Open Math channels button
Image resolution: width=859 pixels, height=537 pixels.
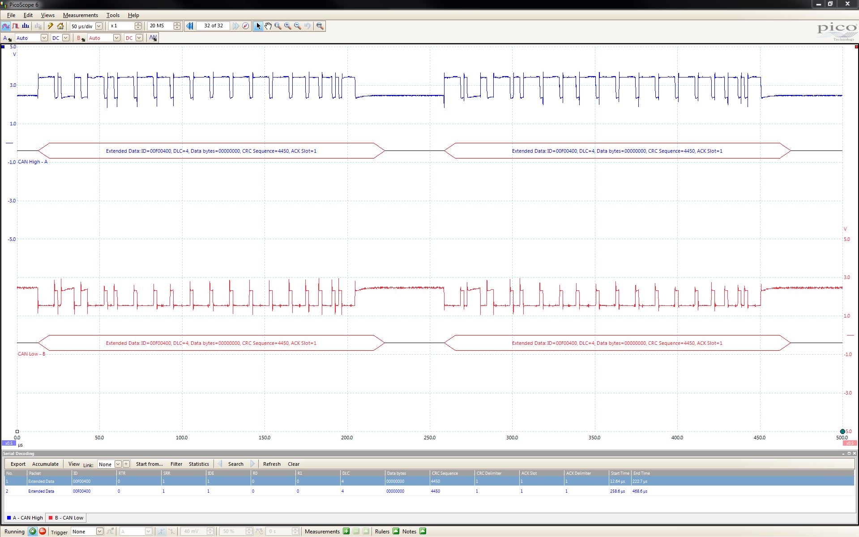(153, 38)
